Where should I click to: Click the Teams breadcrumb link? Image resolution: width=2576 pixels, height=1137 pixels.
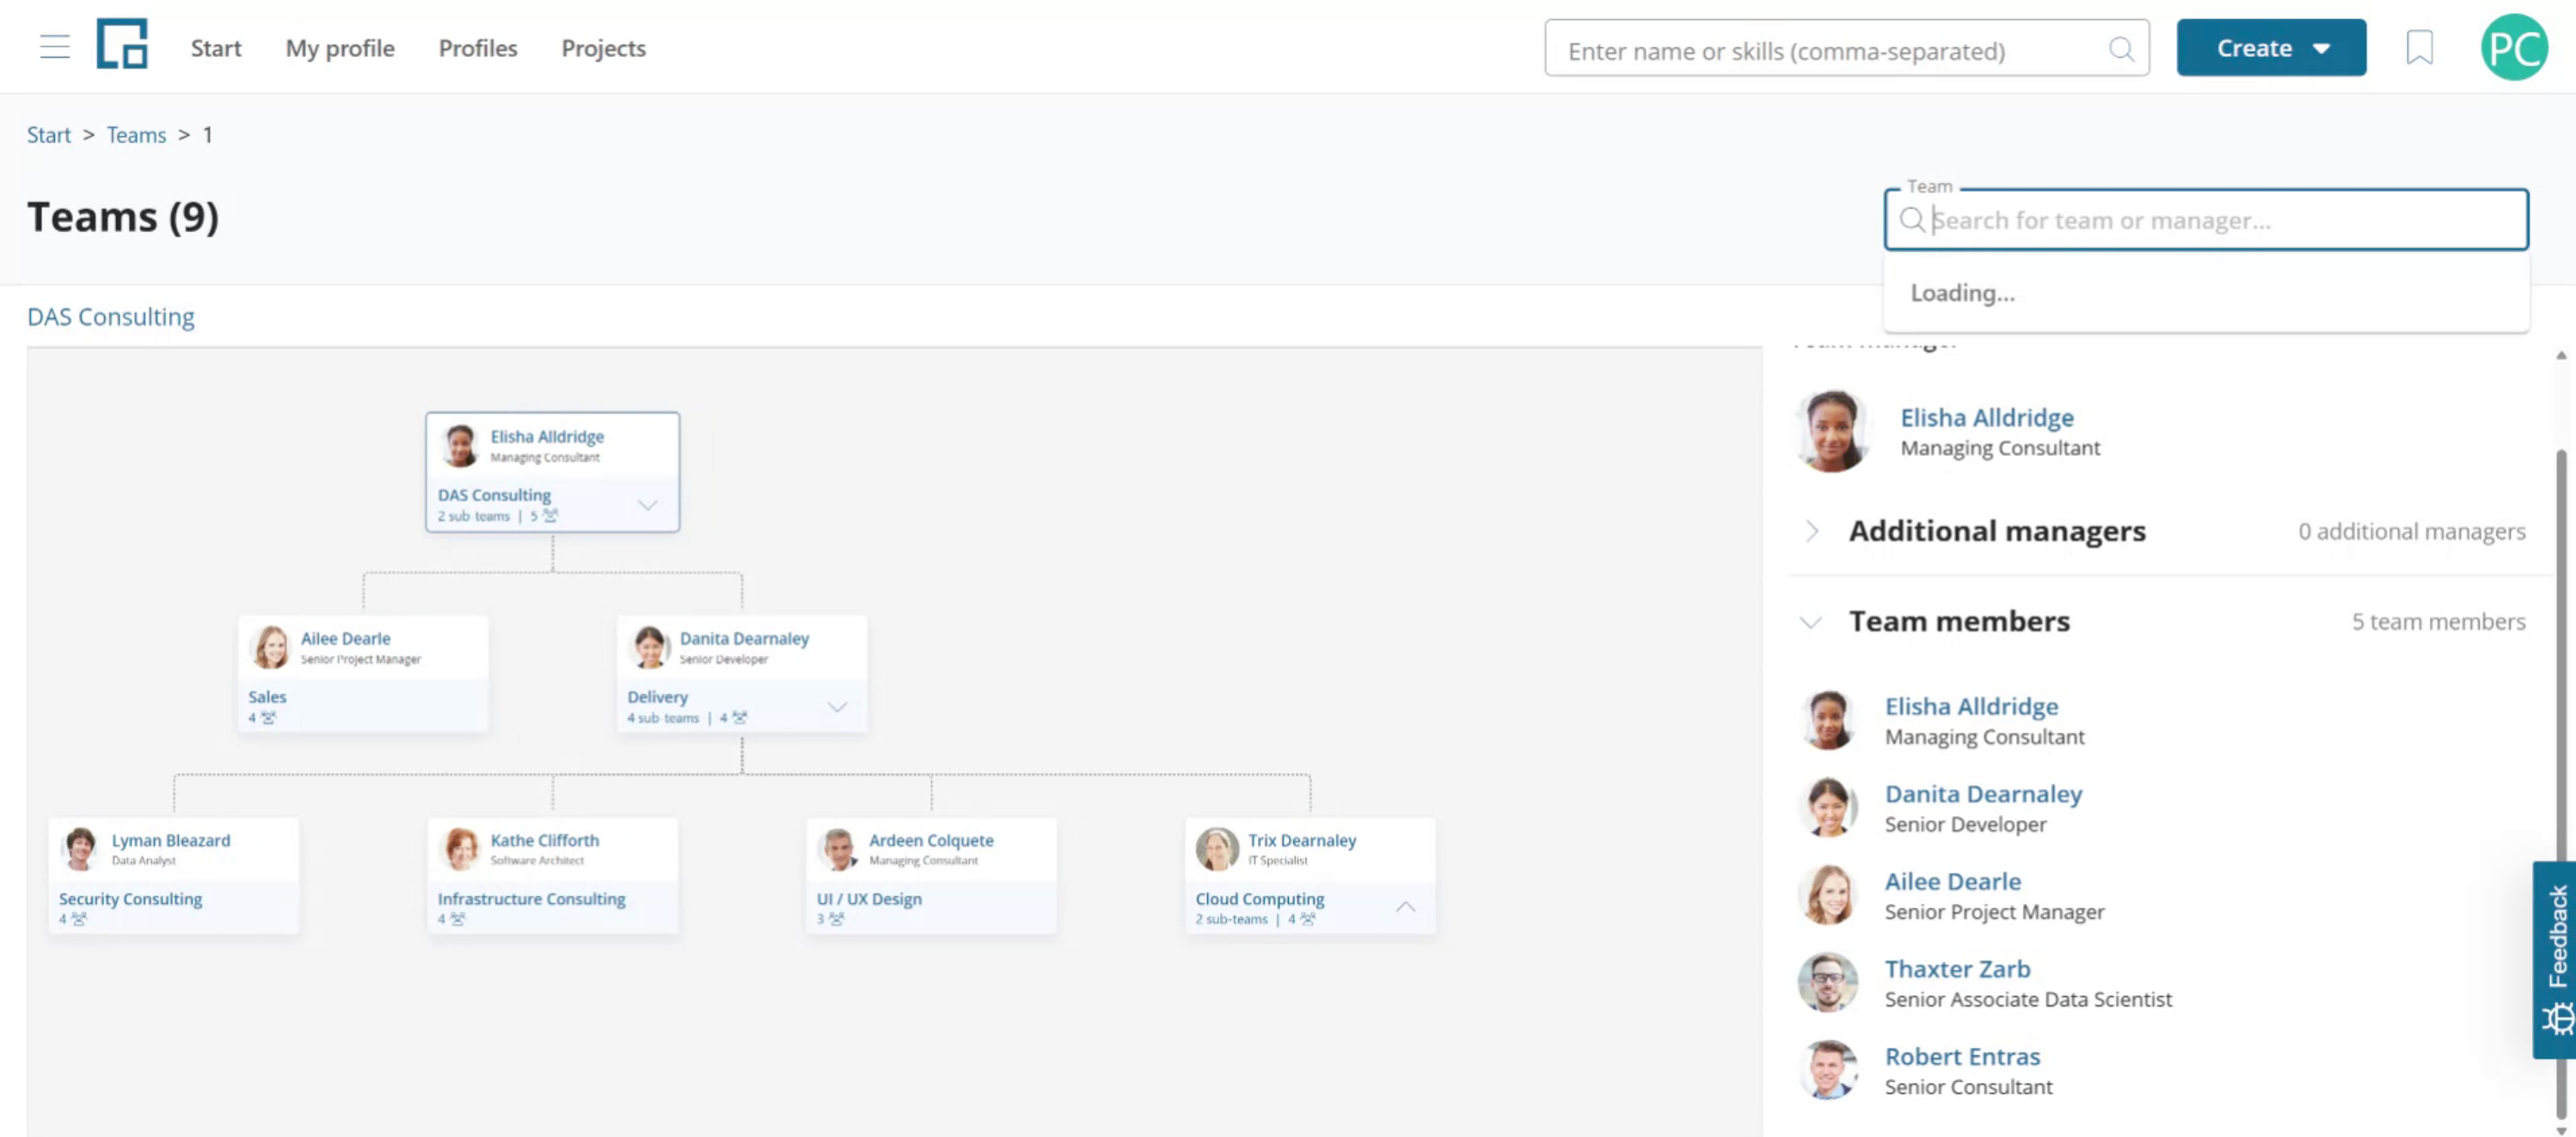(136, 135)
